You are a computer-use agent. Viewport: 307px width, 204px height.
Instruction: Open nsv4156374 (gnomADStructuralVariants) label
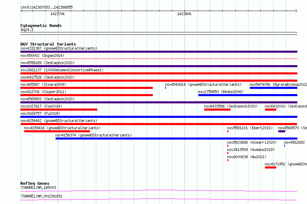[93, 135]
